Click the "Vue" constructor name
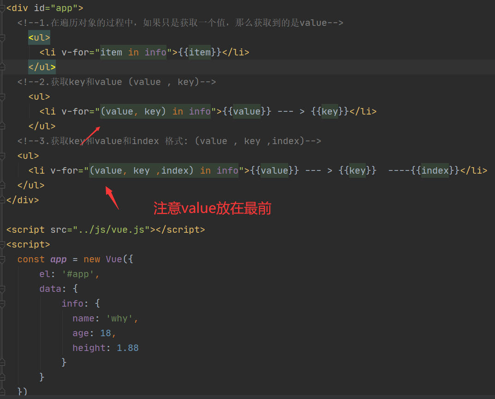 114,260
